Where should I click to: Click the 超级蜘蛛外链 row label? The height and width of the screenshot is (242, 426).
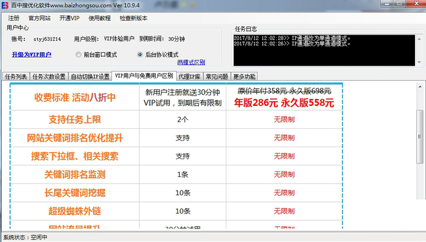click(75, 211)
